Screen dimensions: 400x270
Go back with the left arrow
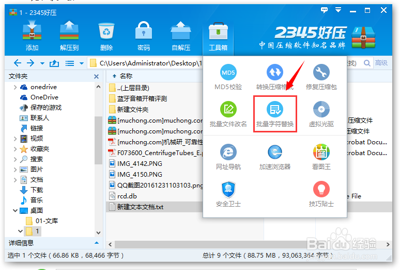coord(18,63)
